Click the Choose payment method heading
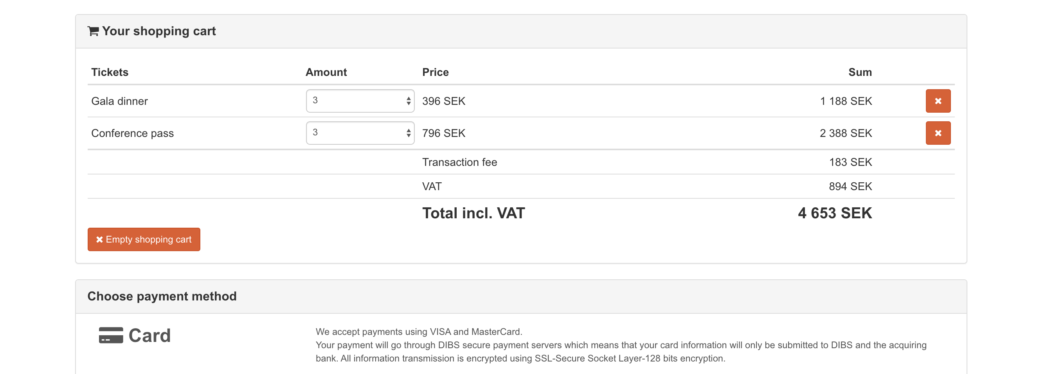This screenshot has height=374, width=1037. [x=162, y=296]
